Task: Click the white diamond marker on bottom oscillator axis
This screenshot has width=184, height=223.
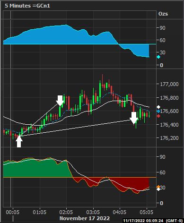Action: pos(158,189)
